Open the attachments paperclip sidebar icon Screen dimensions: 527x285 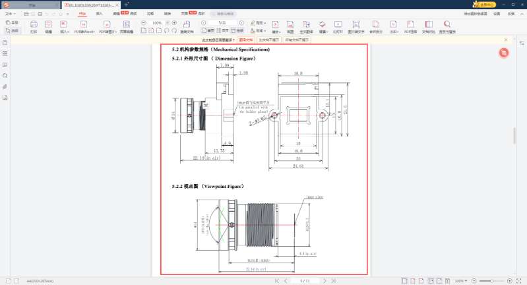5,86
